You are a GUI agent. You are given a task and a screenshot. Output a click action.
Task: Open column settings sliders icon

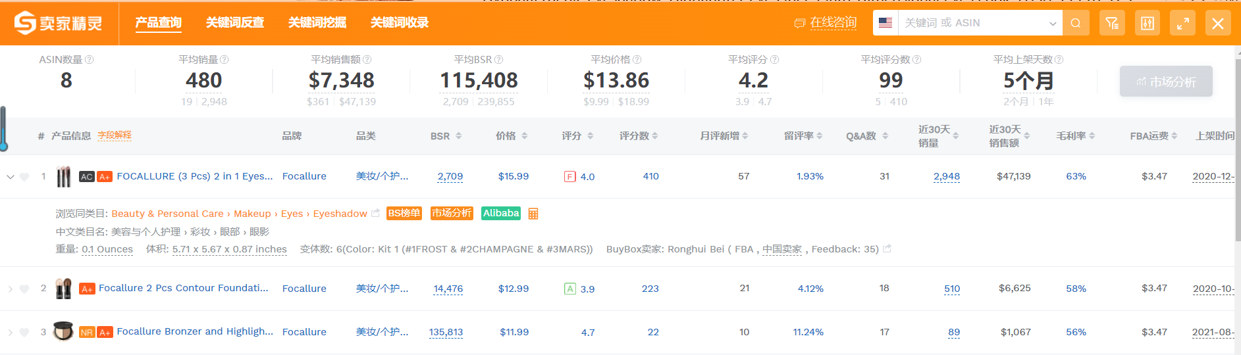click(1148, 23)
